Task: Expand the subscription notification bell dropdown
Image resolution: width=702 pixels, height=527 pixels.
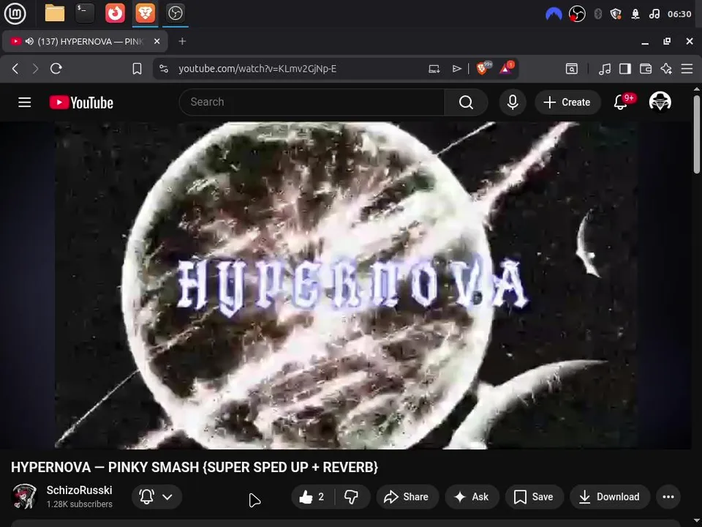Action: coord(156,496)
